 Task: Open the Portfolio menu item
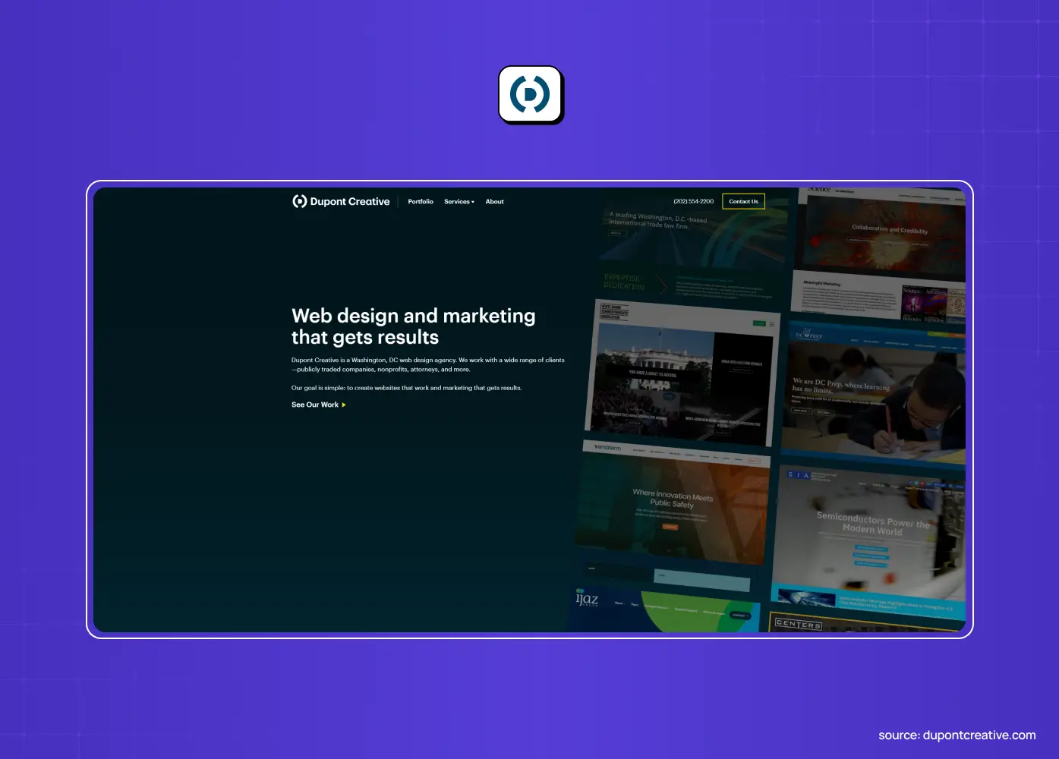coord(421,202)
